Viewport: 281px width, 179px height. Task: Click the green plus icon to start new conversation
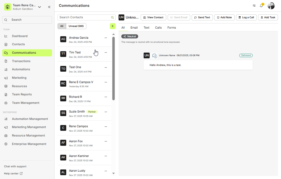pyautogui.click(x=113, y=26)
